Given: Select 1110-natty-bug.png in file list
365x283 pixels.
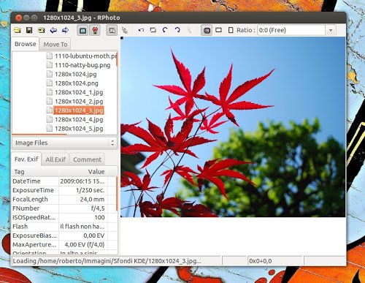Looking at the screenshot, I should (x=82, y=65).
